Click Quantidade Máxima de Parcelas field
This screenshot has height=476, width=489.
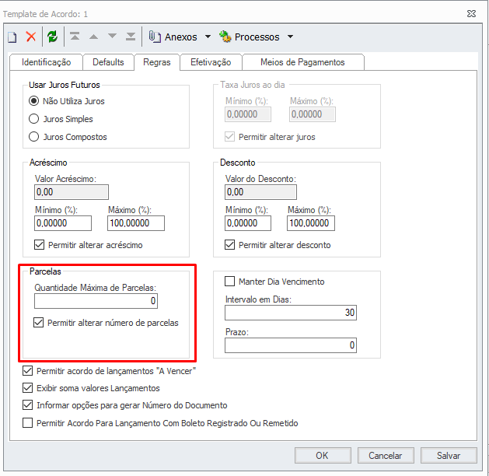pyautogui.click(x=96, y=301)
